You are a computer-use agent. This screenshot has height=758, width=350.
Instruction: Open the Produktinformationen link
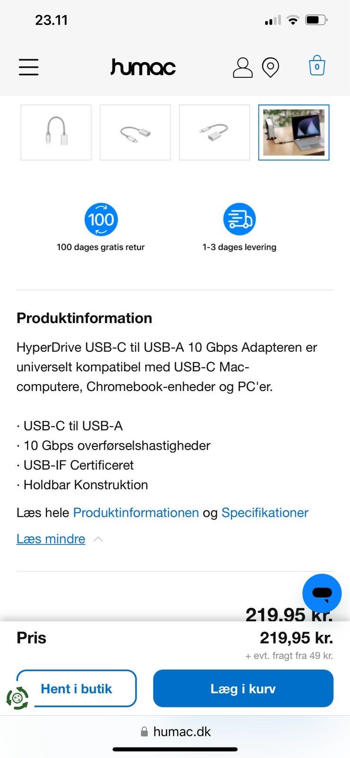pyautogui.click(x=136, y=513)
